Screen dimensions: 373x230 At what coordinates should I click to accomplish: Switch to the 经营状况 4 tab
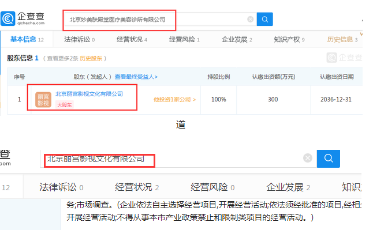point(132,39)
